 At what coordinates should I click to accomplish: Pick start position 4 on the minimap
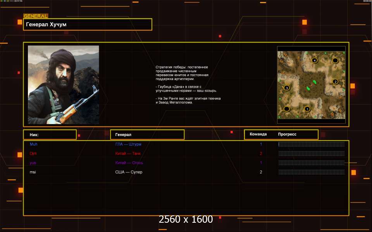pyautogui.click(x=314, y=60)
